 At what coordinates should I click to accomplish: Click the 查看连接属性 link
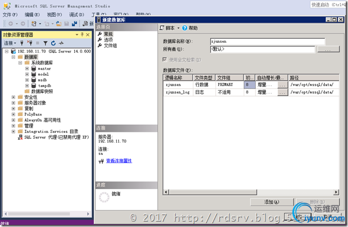tap(119, 161)
